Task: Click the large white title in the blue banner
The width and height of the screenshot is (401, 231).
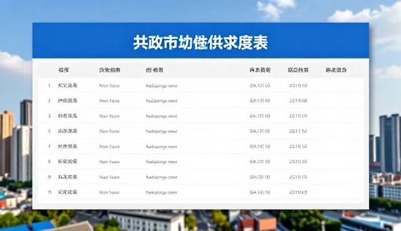Action: pos(200,43)
